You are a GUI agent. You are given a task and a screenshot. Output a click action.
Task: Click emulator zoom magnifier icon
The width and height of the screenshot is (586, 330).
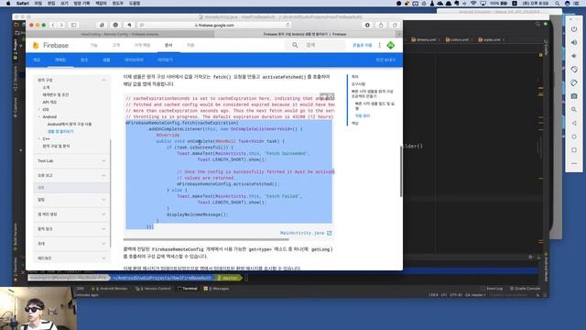pos(574,110)
